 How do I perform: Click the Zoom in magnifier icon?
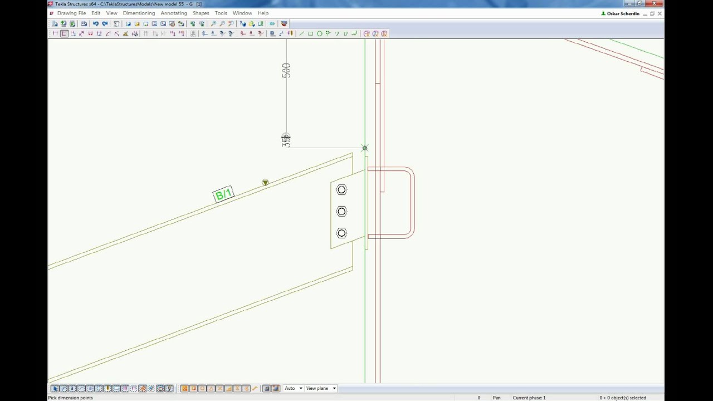(213, 23)
